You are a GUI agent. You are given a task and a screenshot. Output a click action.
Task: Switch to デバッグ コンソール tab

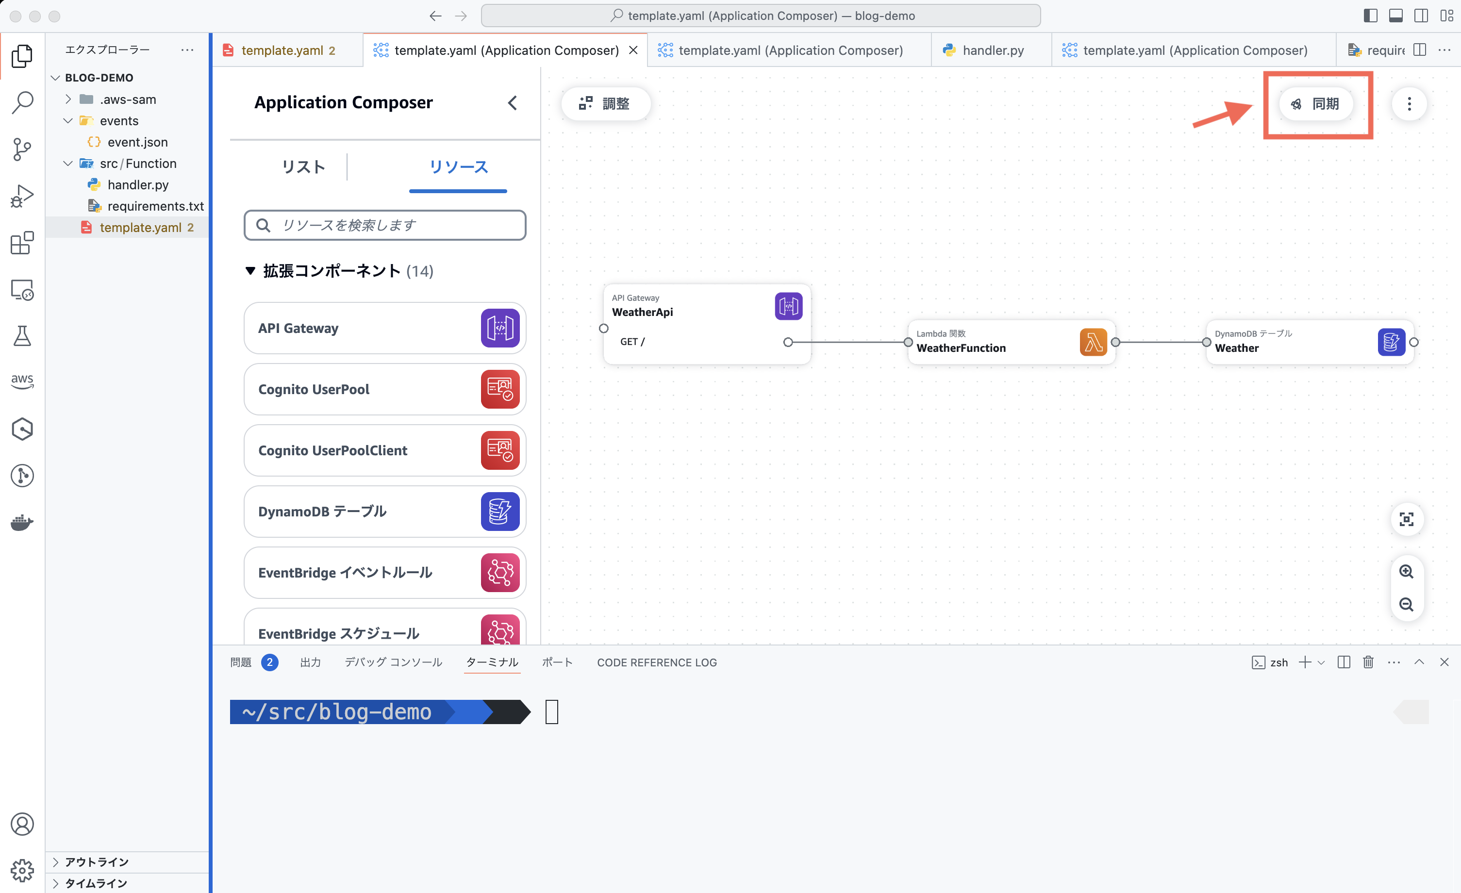[x=393, y=662]
